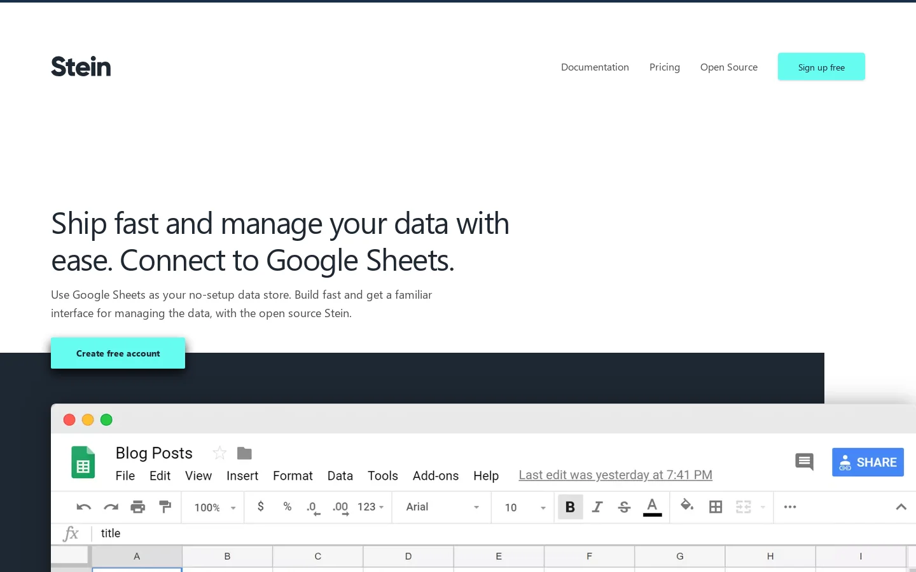Open the Format menu

[x=293, y=475]
